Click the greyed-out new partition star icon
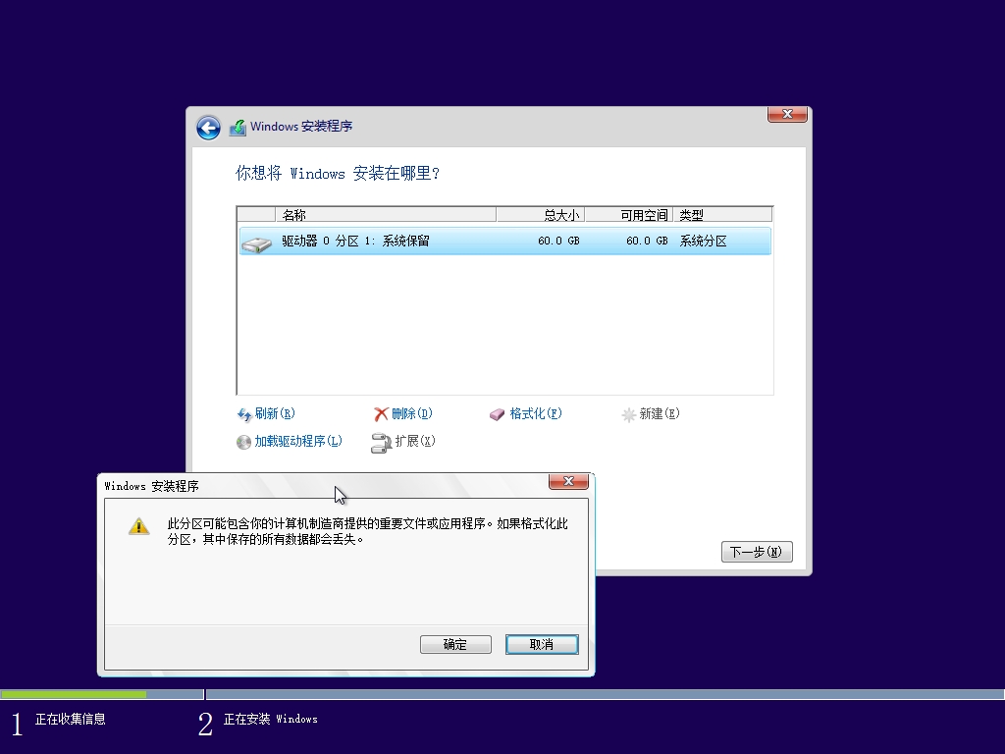The image size is (1005, 754). pos(628,415)
